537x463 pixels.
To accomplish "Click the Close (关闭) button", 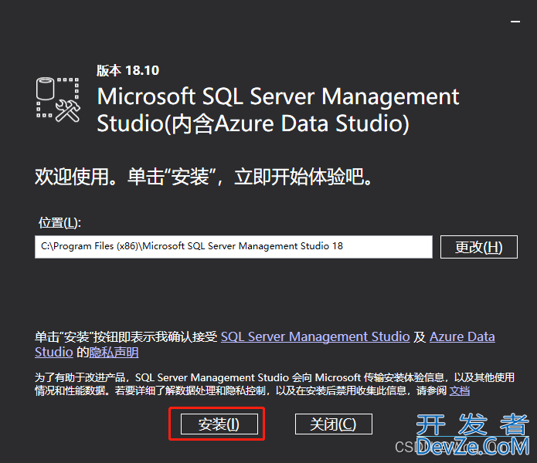I will click(x=334, y=424).
